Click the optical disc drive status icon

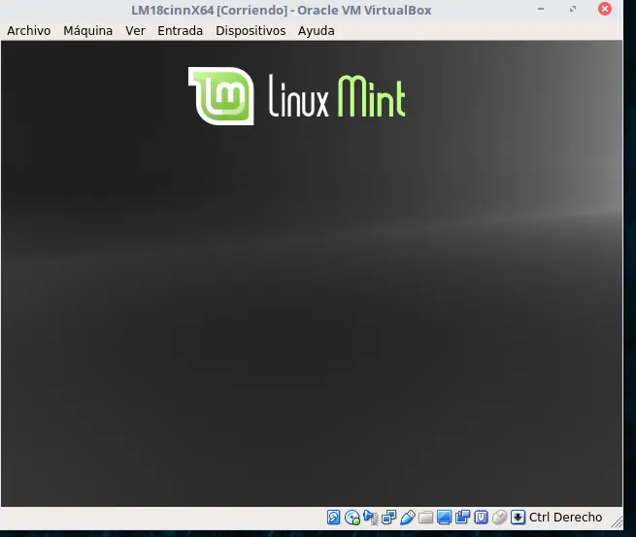tap(352, 518)
